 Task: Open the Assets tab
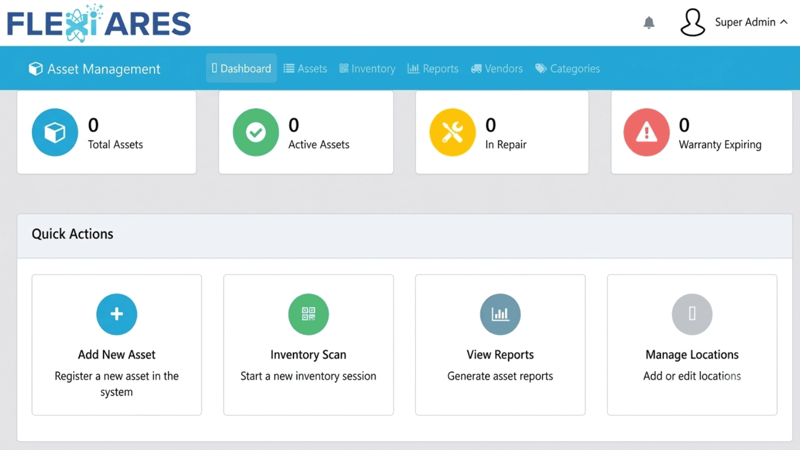tap(305, 68)
